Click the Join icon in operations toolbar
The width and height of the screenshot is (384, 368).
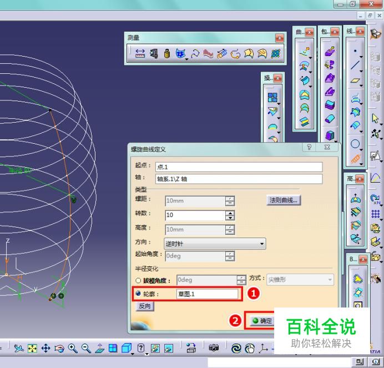point(272,97)
